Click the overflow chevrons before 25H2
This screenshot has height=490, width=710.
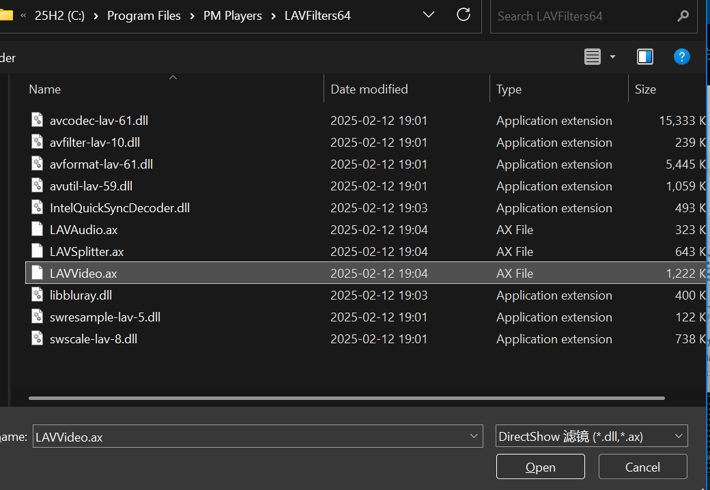(23, 16)
